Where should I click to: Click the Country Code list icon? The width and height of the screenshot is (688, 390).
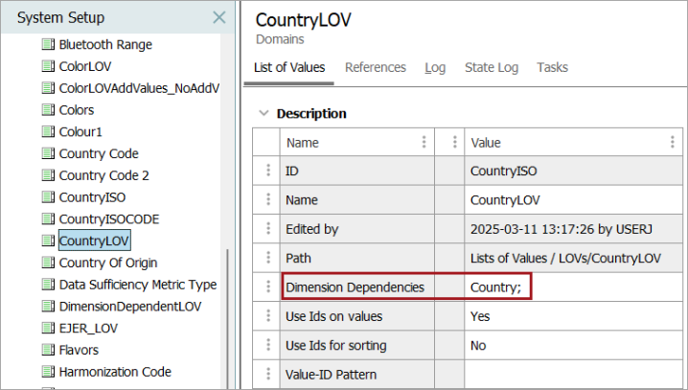pos(48,153)
